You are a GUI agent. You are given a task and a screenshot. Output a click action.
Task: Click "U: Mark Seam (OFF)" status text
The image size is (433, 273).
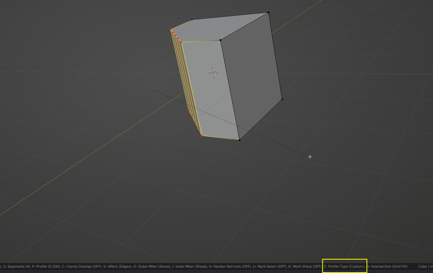(270, 267)
